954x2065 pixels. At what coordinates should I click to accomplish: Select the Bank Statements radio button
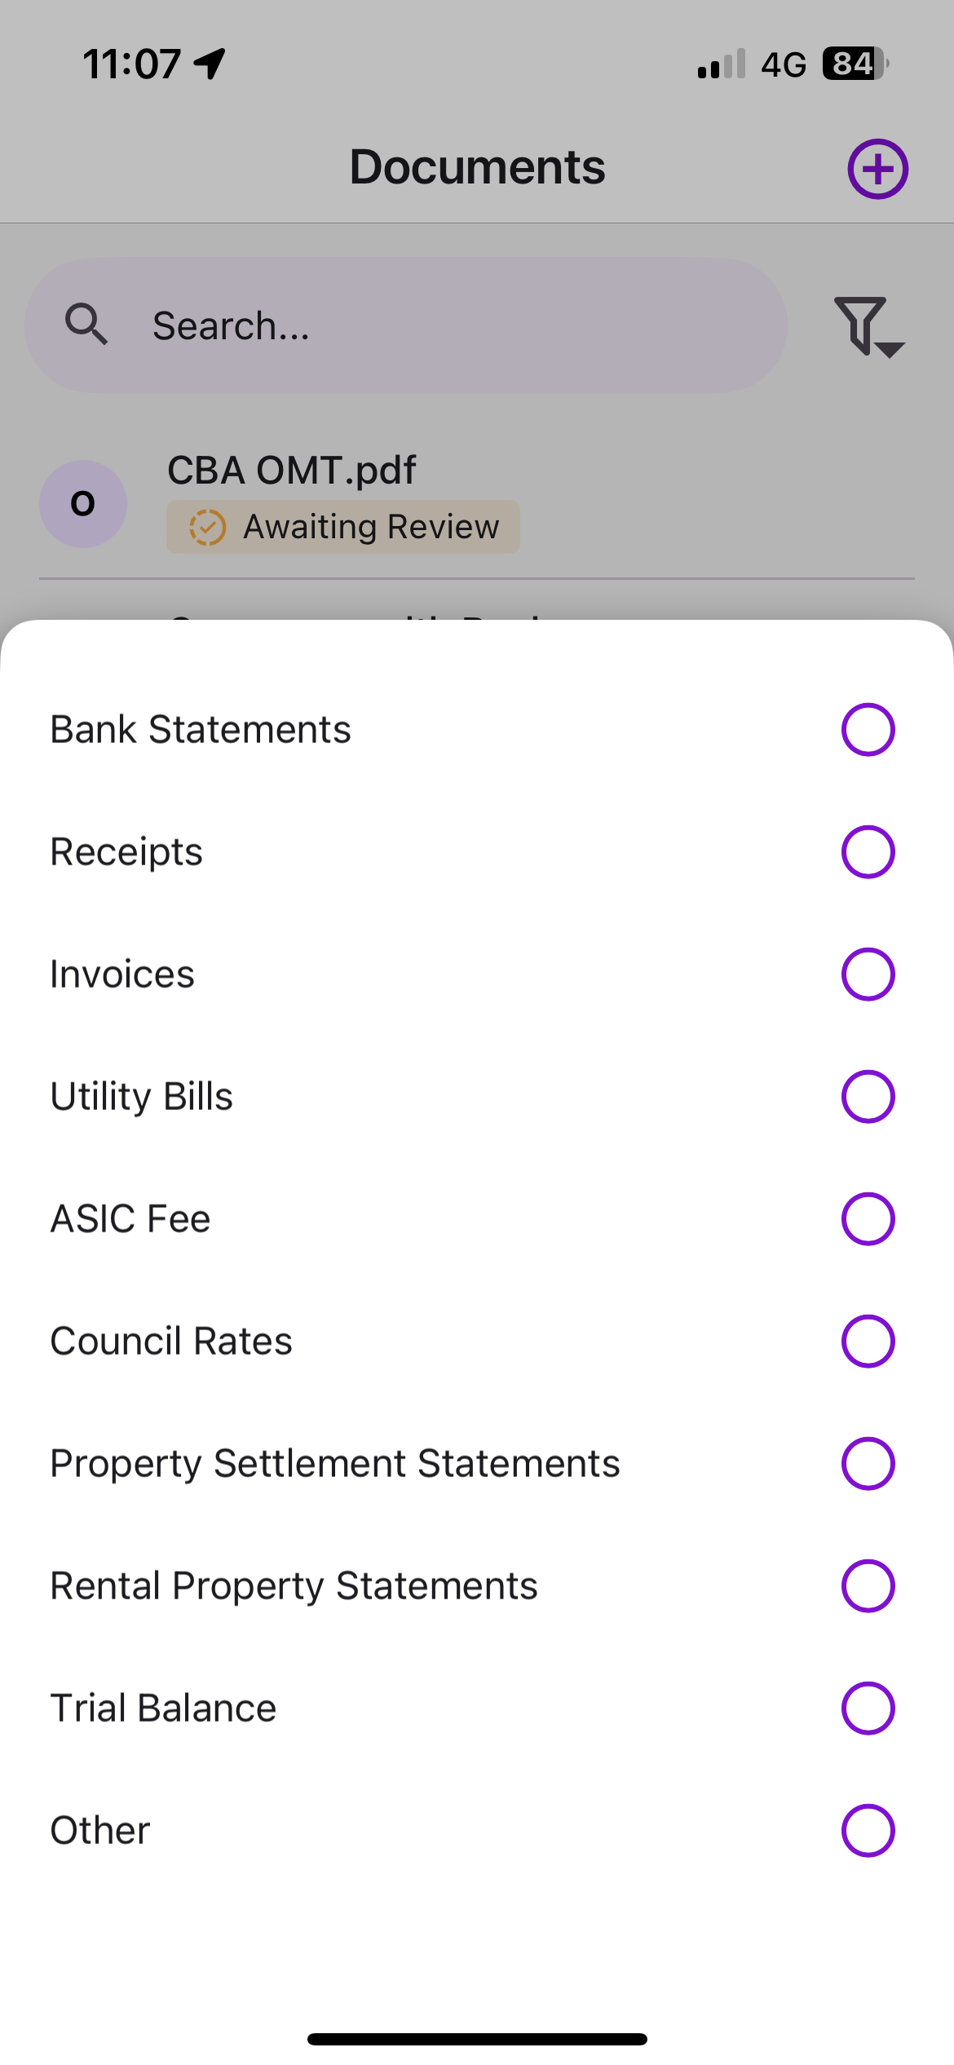pos(868,729)
